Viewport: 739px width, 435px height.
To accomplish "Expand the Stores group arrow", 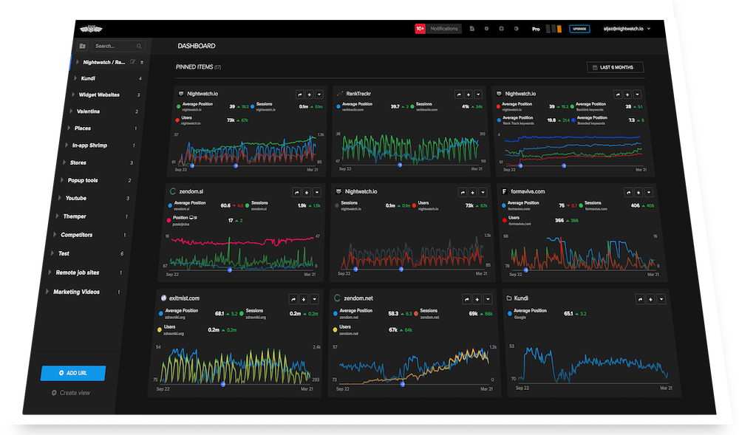I will (x=64, y=162).
